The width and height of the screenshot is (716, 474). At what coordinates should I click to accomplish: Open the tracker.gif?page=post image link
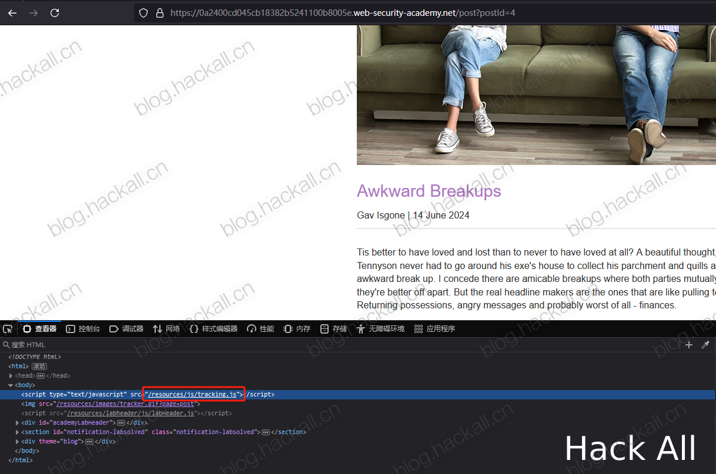point(126,404)
